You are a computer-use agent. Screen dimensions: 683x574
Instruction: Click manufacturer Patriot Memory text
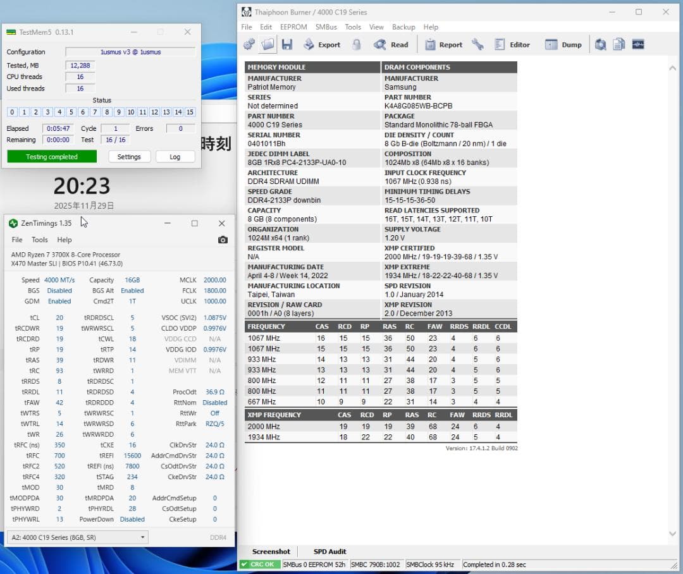[271, 87]
